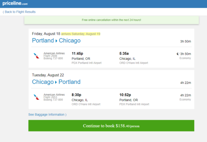Click the overnight moon icon beside 3h 50m
This screenshot has width=207, height=142.
pyautogui.click(x=178, y=54)
